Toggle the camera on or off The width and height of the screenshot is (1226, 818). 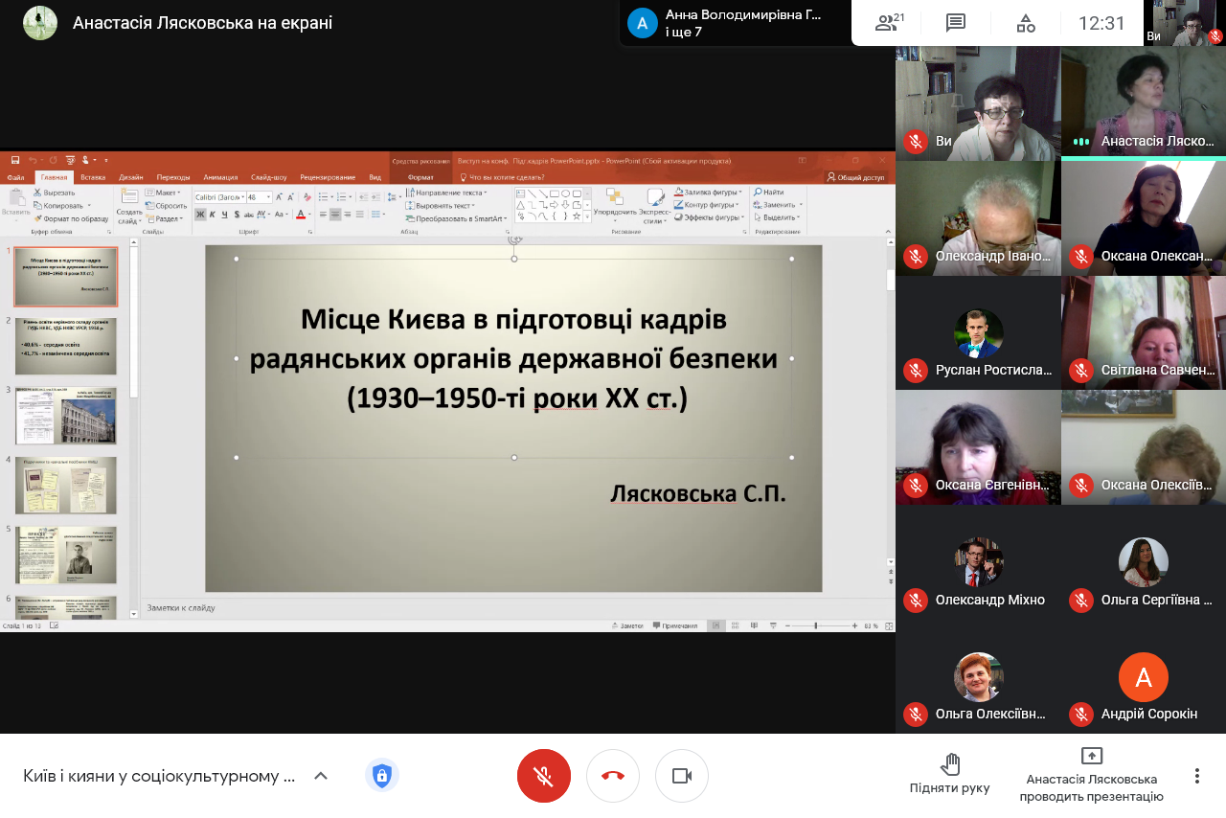[682, 776]
